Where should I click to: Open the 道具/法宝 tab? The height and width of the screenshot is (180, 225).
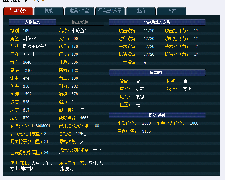click(79, 11)
